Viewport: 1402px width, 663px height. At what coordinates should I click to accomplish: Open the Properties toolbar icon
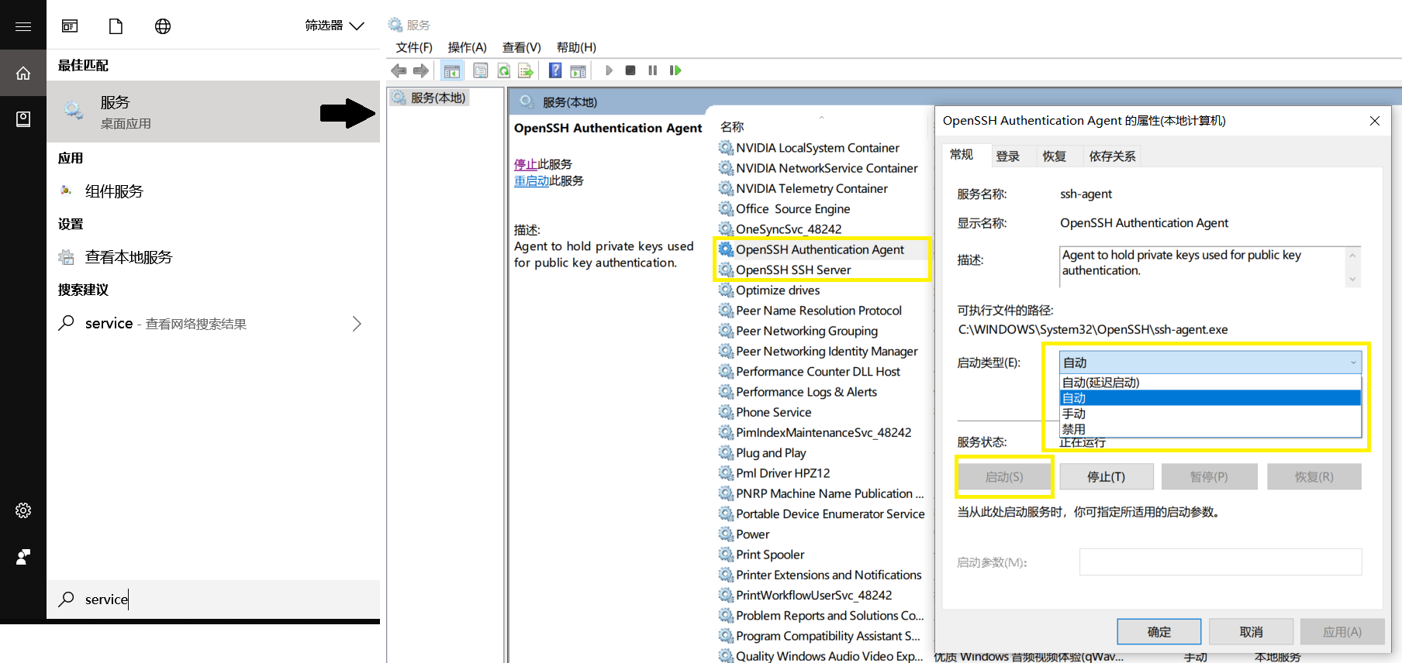point(481,70)
